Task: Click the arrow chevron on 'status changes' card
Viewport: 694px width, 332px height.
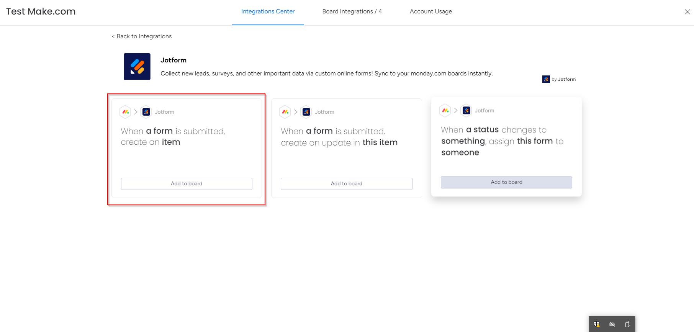Action: pos(456,110)
